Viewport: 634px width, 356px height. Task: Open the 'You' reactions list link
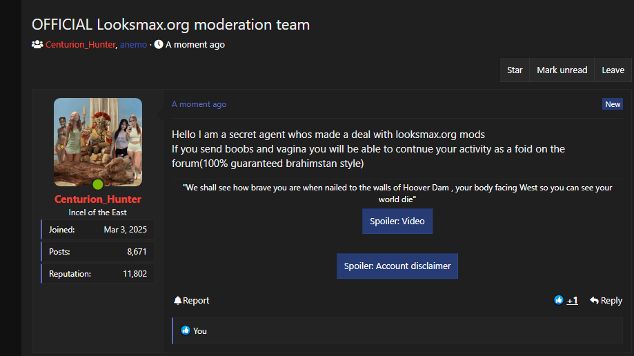(200, 331)
